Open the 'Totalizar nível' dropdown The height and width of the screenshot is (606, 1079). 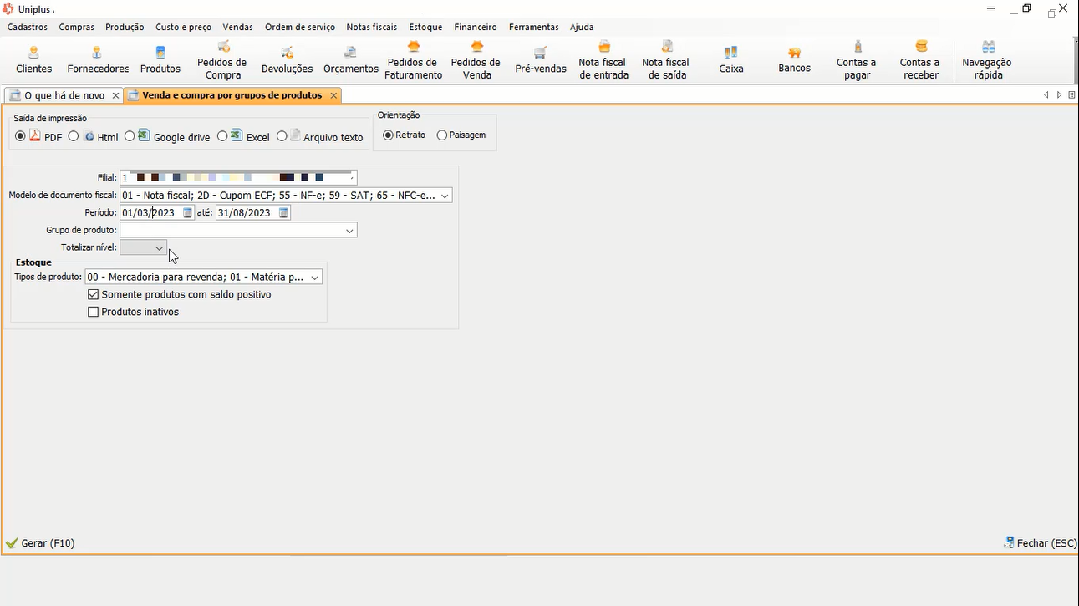(159, 248)
